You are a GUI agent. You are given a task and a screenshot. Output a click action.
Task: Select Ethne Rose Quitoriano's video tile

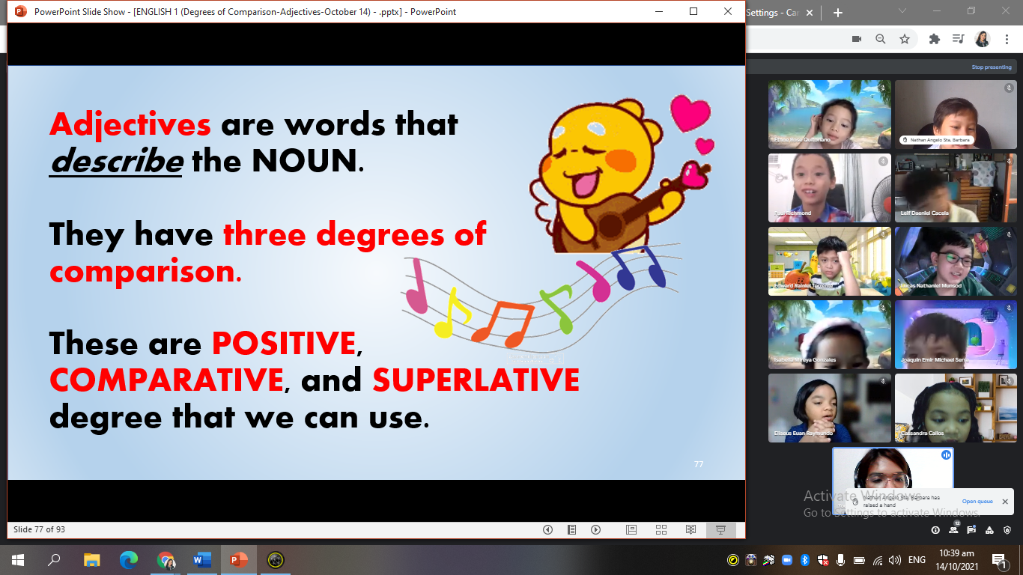[x=830, y=114]
